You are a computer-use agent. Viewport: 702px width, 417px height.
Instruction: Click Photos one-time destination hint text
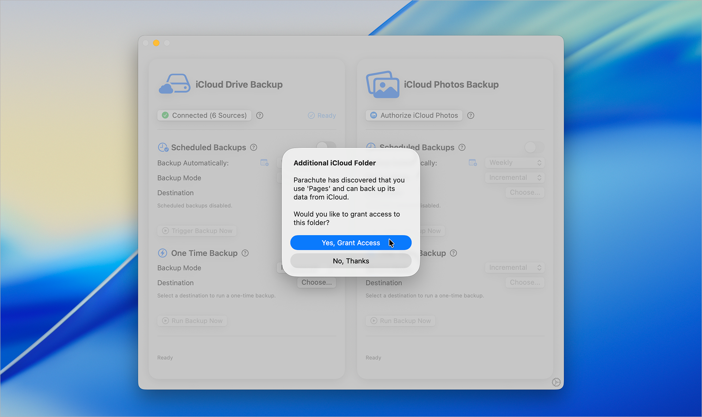[x=425, y=296]
